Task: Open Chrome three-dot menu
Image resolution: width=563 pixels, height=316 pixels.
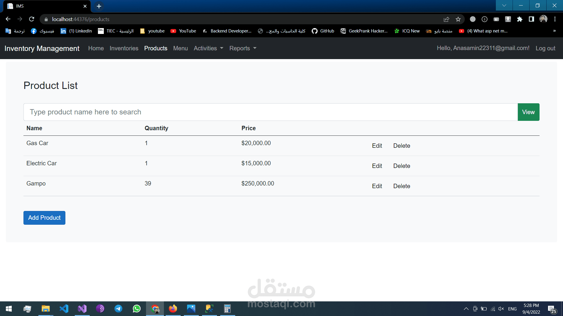Action: tap(555, 19)
